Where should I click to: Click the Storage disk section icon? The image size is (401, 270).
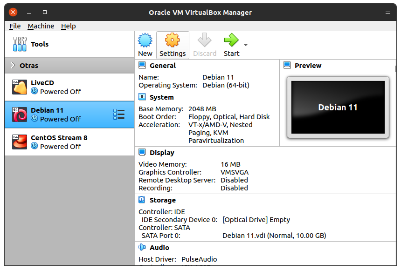(142, 200)
